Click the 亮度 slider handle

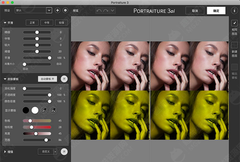coord(36,134)
